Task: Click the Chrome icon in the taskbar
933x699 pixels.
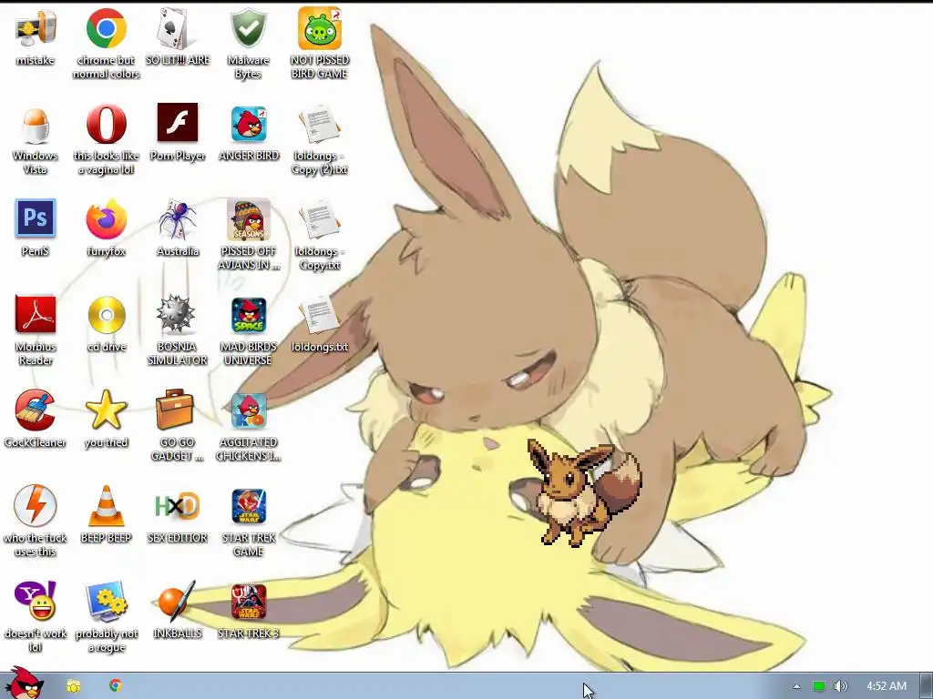Action: click(x=116, y=685)
